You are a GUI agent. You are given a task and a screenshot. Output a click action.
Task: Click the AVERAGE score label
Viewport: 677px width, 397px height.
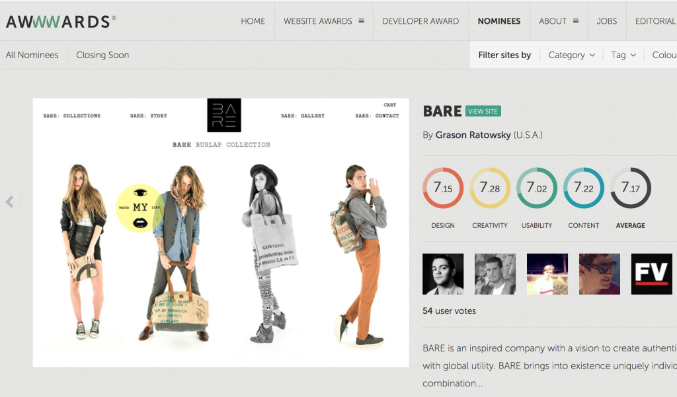point(630,225)
